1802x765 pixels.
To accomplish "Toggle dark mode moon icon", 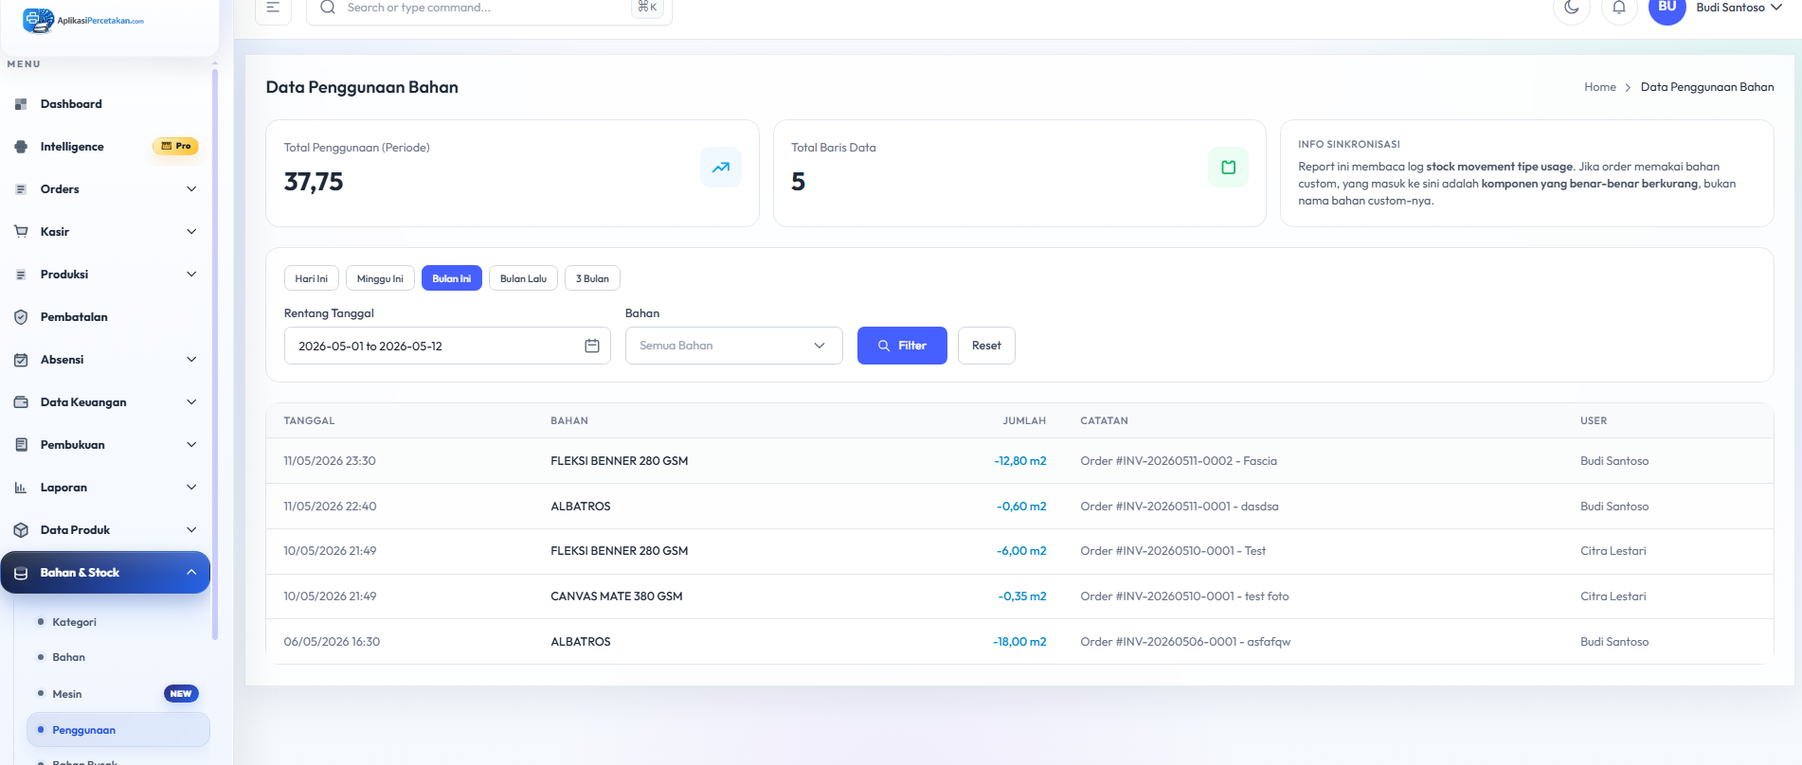I will pyautogui.click(x=1572, y=8).
